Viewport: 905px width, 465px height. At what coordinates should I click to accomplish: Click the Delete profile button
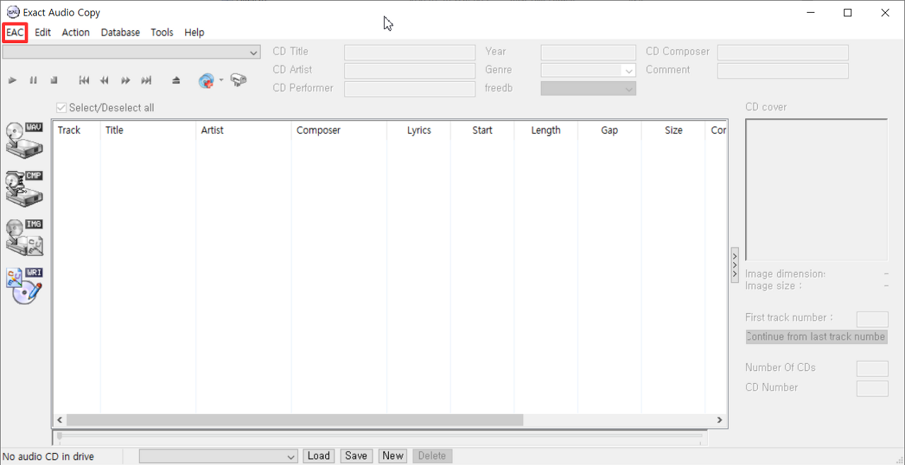coord(432,456)
